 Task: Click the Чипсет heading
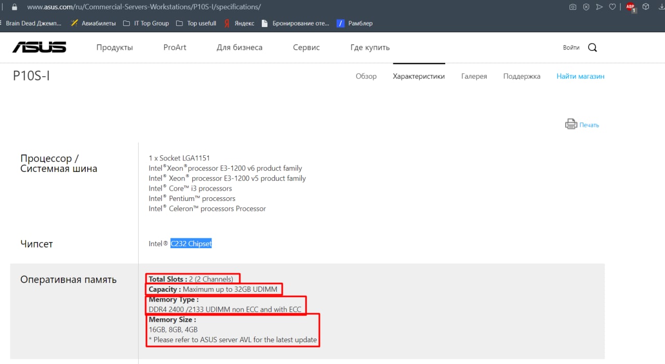36,244
